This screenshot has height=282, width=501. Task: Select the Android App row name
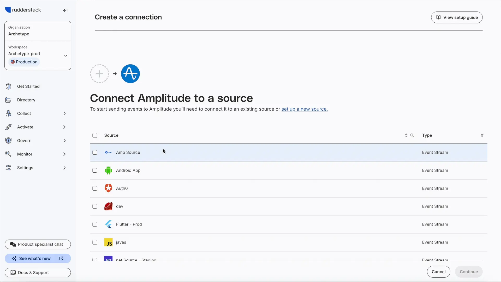[x=128, y=170]
